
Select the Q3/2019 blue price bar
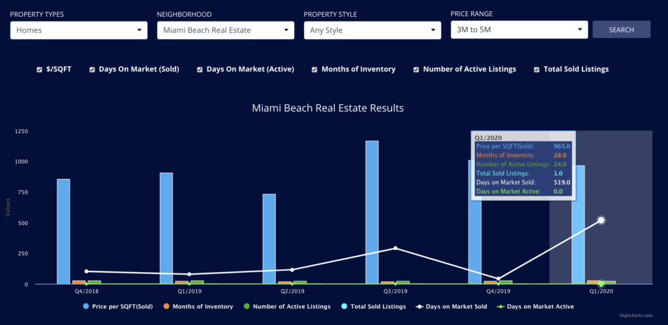(372, 212)
